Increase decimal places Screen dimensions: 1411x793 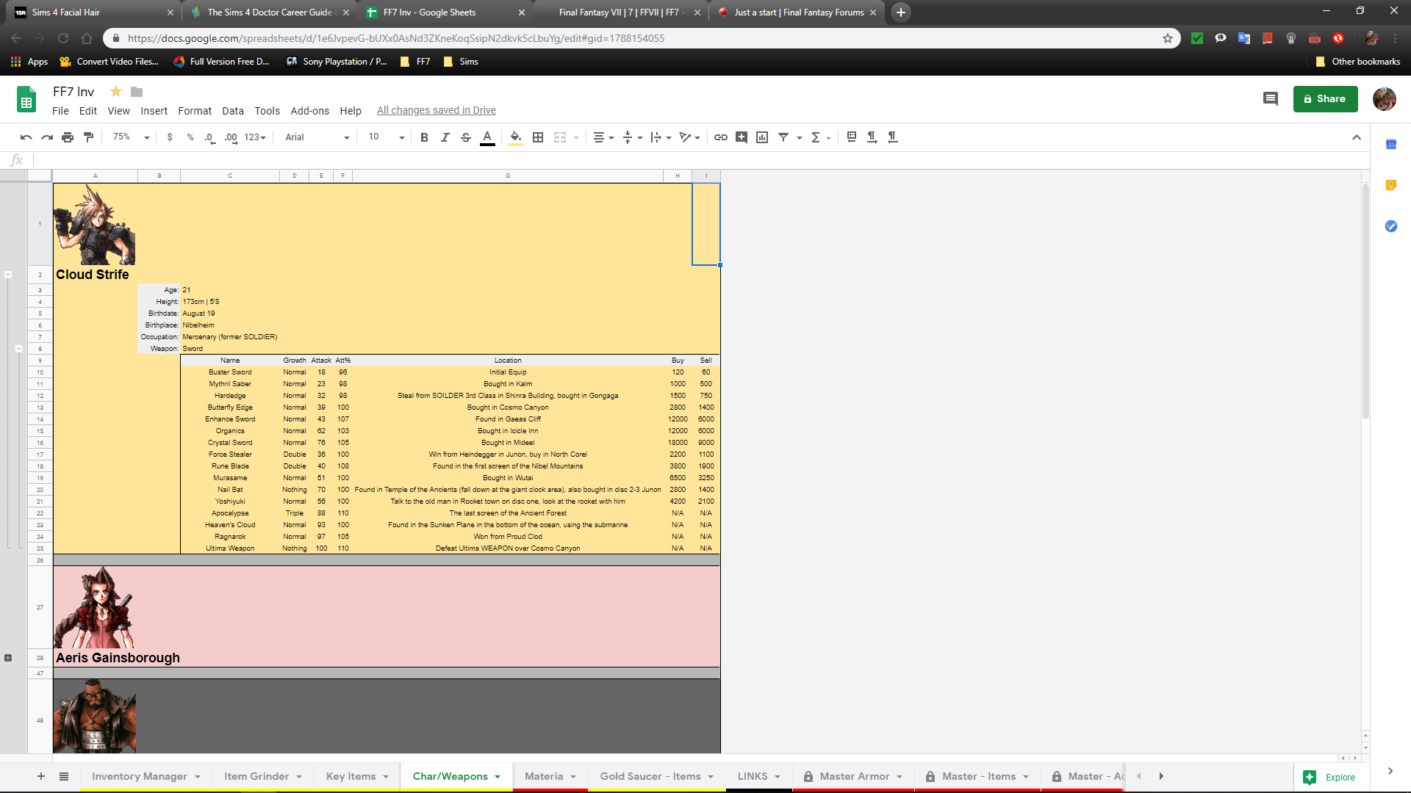(231, 137)
